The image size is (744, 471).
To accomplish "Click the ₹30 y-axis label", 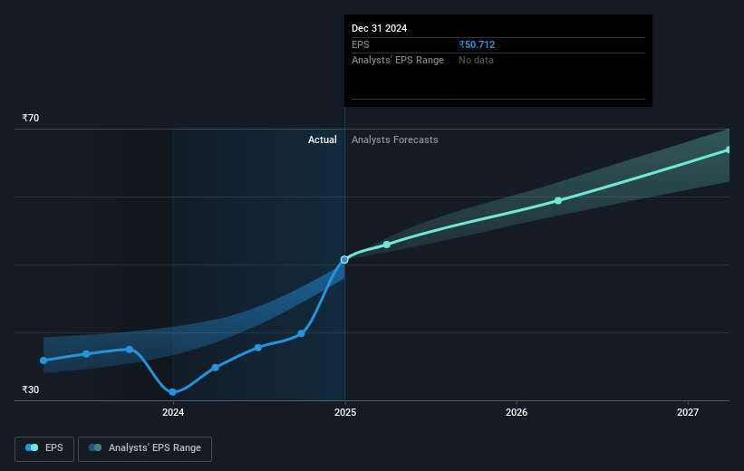I will pyautogui.click(x=31, y=389).
